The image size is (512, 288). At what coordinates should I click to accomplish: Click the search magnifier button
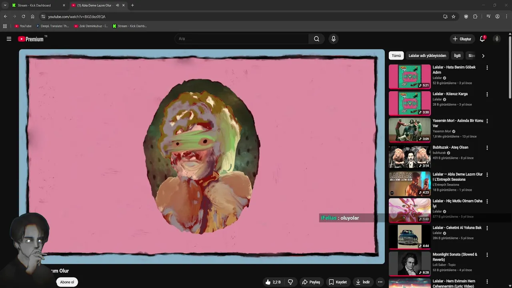pyautogui.click(x=316, y=39)
